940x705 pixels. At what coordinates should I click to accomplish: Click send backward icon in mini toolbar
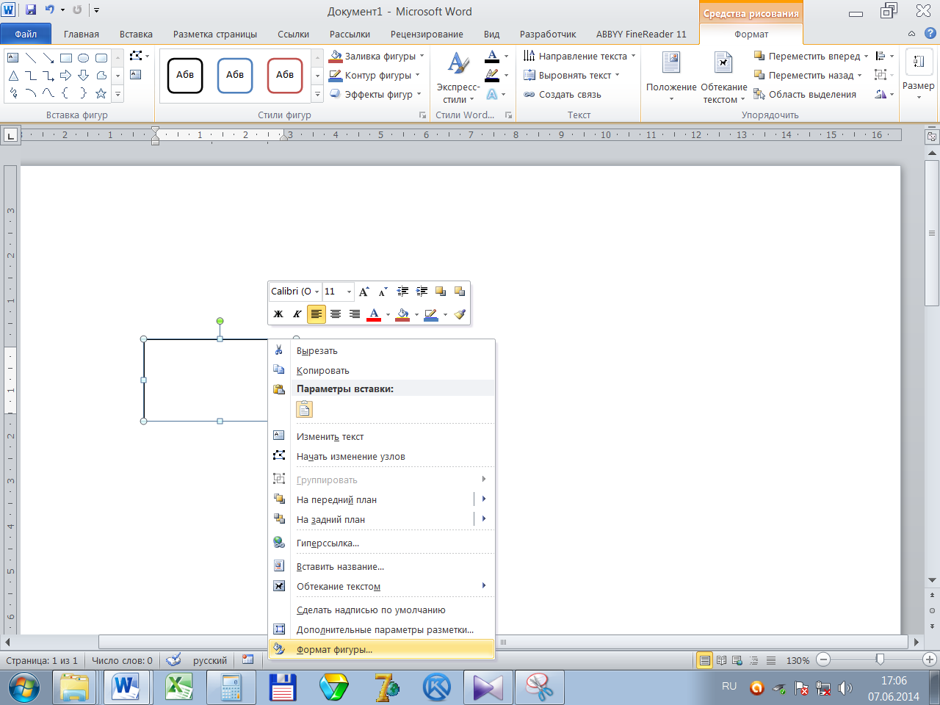click(x=460, y=292)
